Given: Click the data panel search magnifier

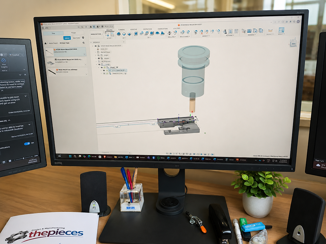Looking at the screenshot, I should pos(82,27).
